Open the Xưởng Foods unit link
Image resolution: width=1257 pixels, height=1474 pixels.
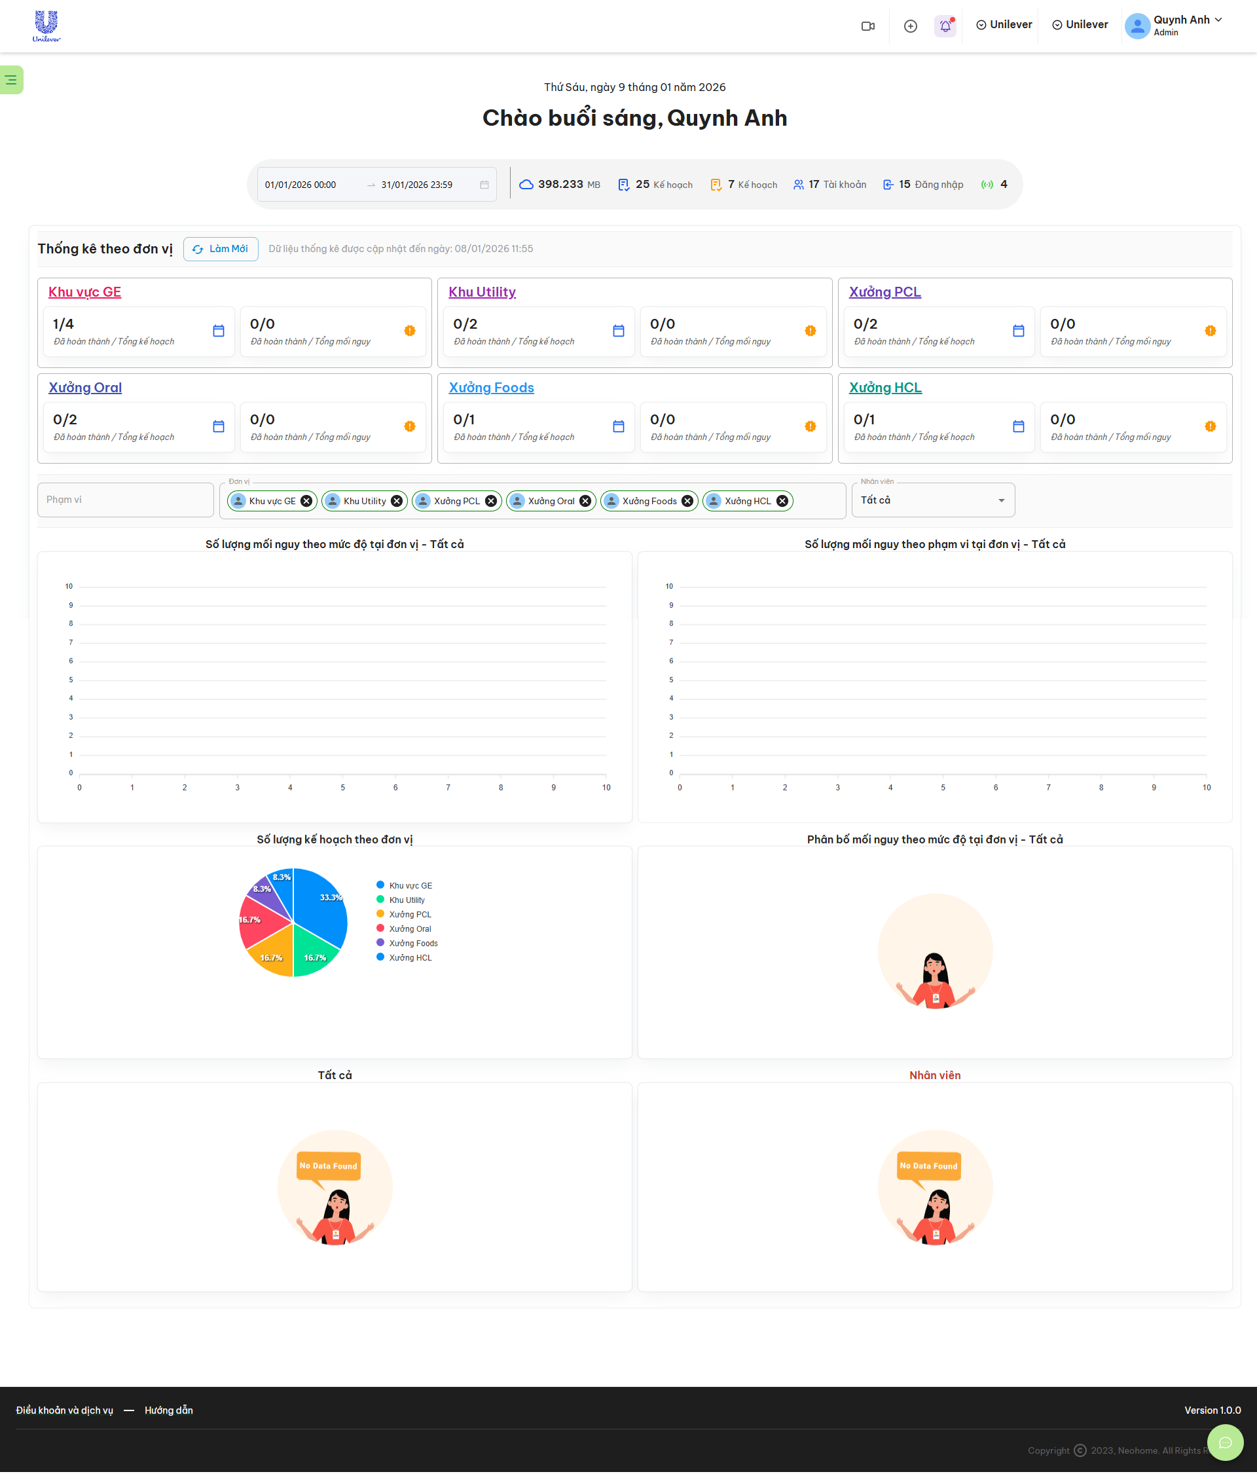(491, 388)
